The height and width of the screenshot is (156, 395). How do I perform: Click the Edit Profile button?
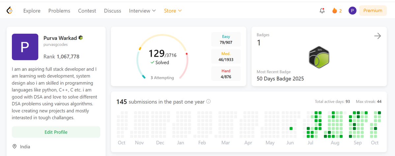[x=56, y=132]
